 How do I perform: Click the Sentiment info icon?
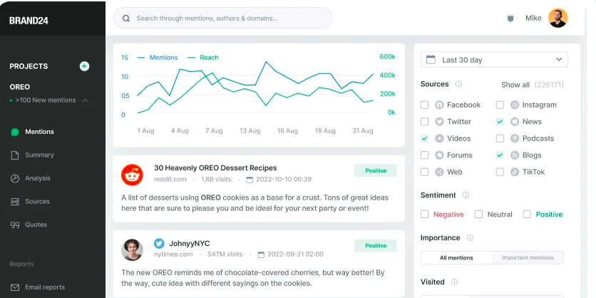click(x=466, y=195)
